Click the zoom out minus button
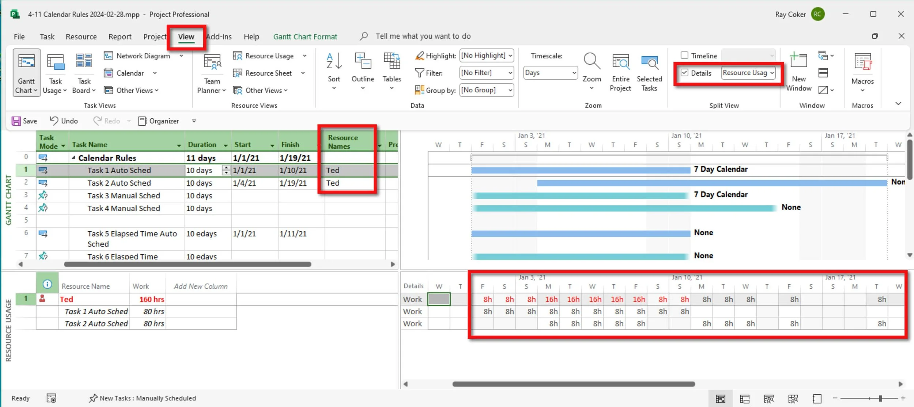Screen dimensions: 914x407 point(835,398)
